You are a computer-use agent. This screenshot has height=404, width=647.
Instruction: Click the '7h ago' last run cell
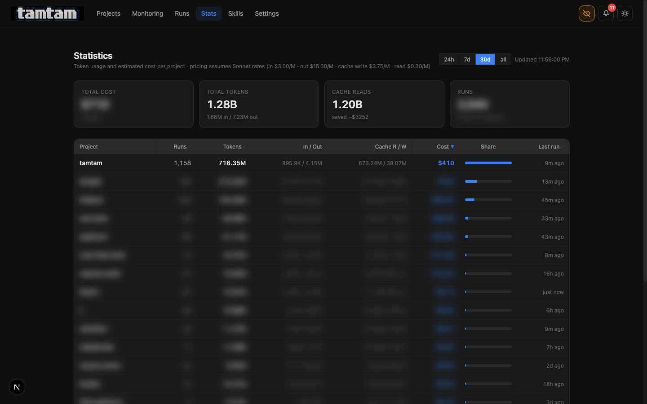(555, 347)
